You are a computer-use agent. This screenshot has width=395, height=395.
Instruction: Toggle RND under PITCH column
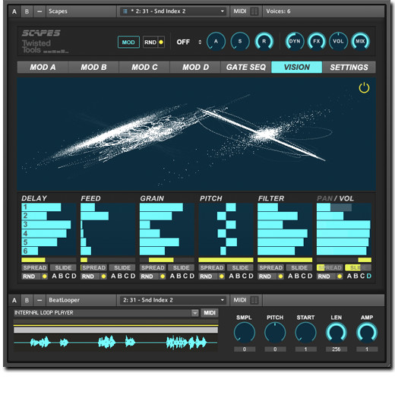[x=211, y=276]
